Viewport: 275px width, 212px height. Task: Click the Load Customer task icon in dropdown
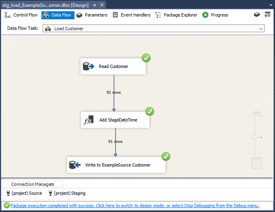tap(48, 29)
